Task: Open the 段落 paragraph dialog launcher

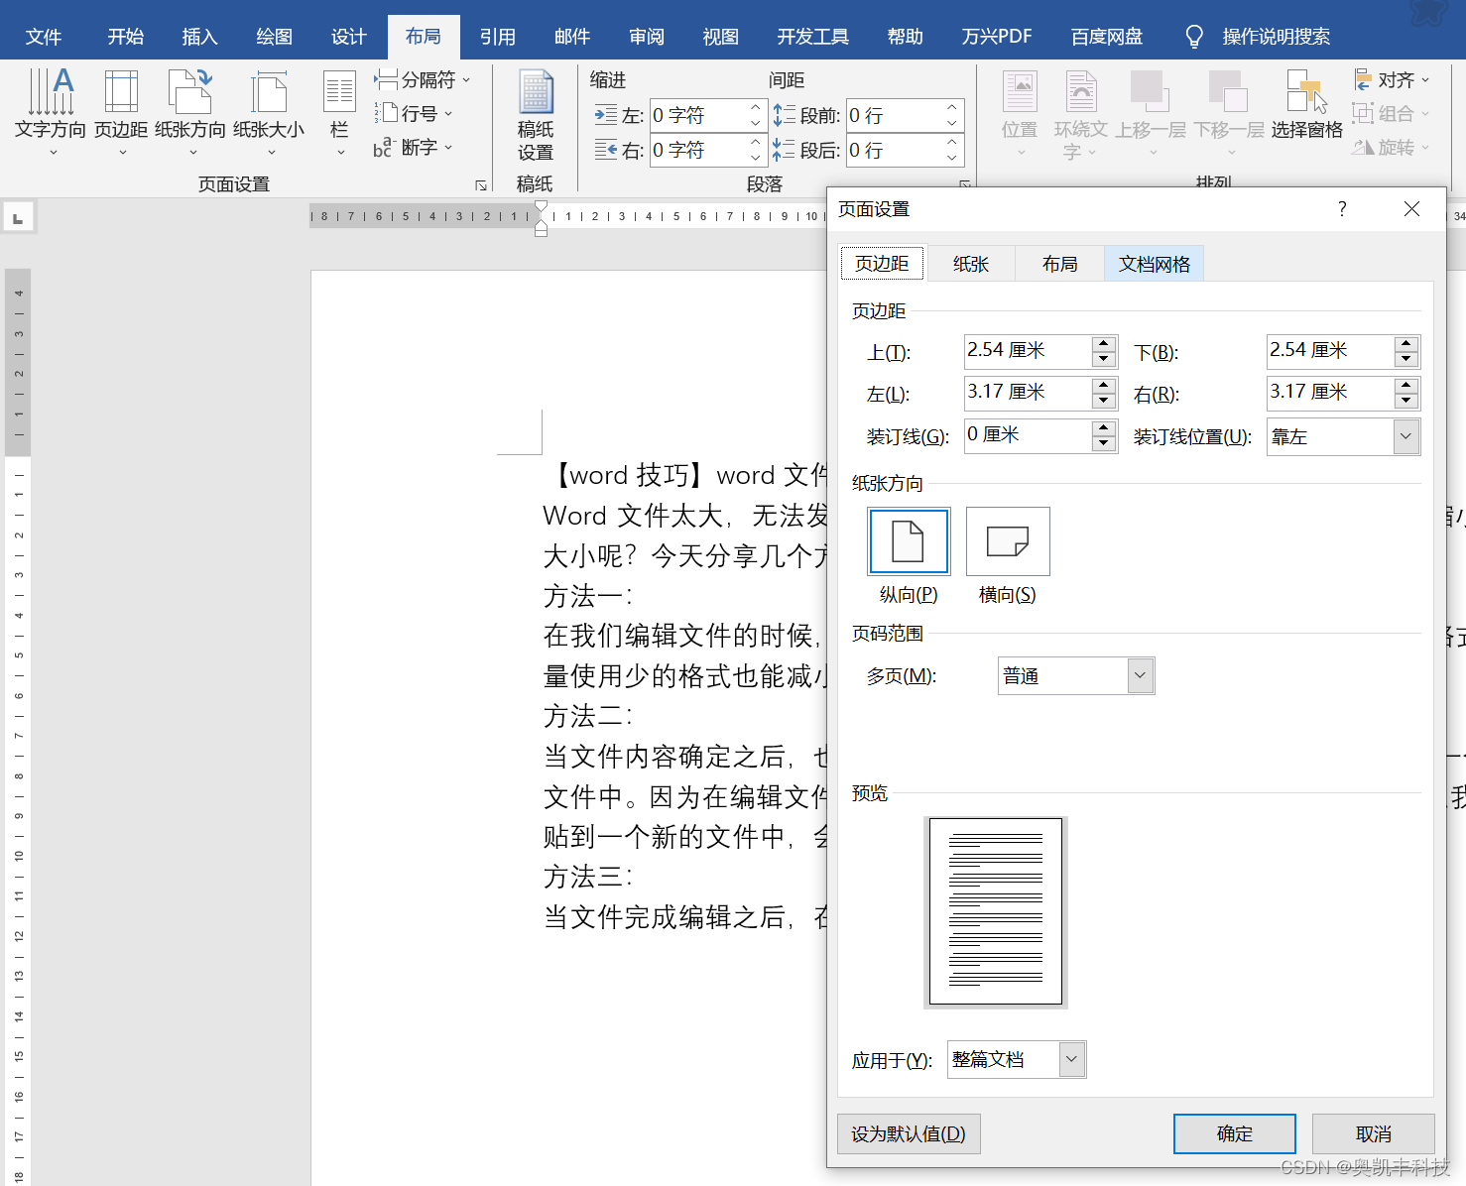Action: tap(964, 184)
